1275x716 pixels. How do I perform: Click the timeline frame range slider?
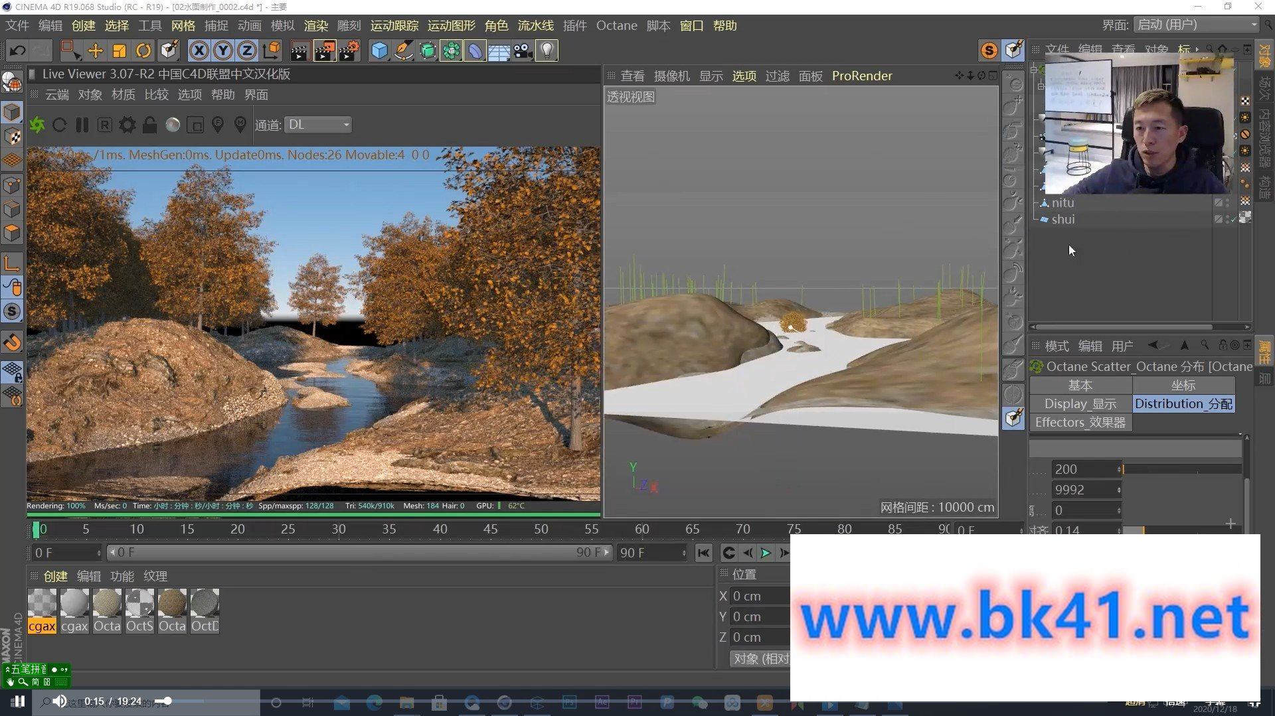click(359, 552)
